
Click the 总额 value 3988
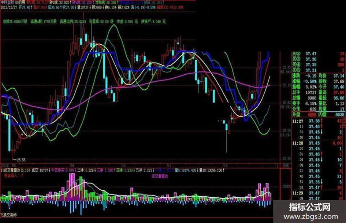click(x=312, y=98)
